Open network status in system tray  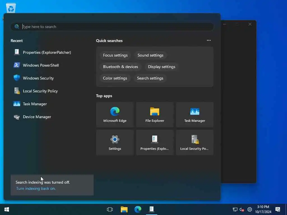point(235,209)
